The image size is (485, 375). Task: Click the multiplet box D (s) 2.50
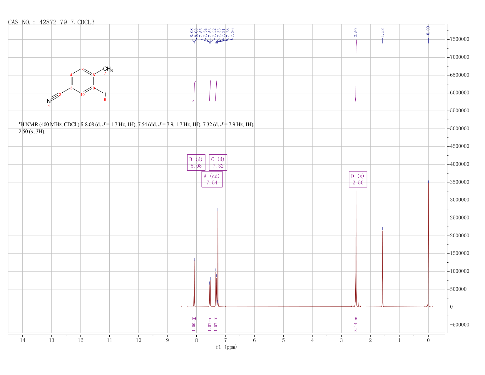pyautogui.click(x=358, y=179)
